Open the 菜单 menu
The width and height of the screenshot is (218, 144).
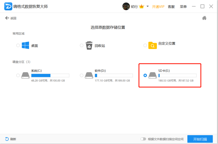point(183,7)
